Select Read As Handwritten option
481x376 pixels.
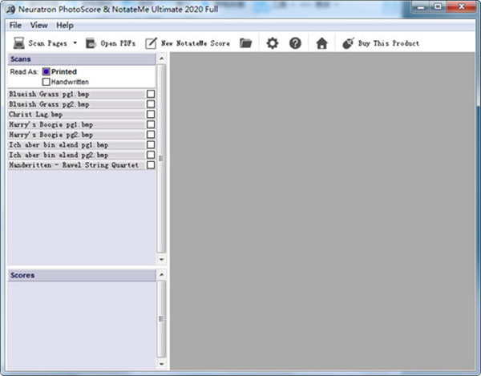click(x=46, y=82)
